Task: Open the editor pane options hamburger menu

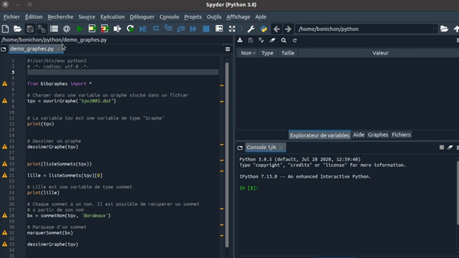Action: click(227, 49)
